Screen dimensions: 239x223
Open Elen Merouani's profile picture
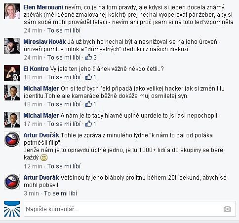[x=12, y=11]
